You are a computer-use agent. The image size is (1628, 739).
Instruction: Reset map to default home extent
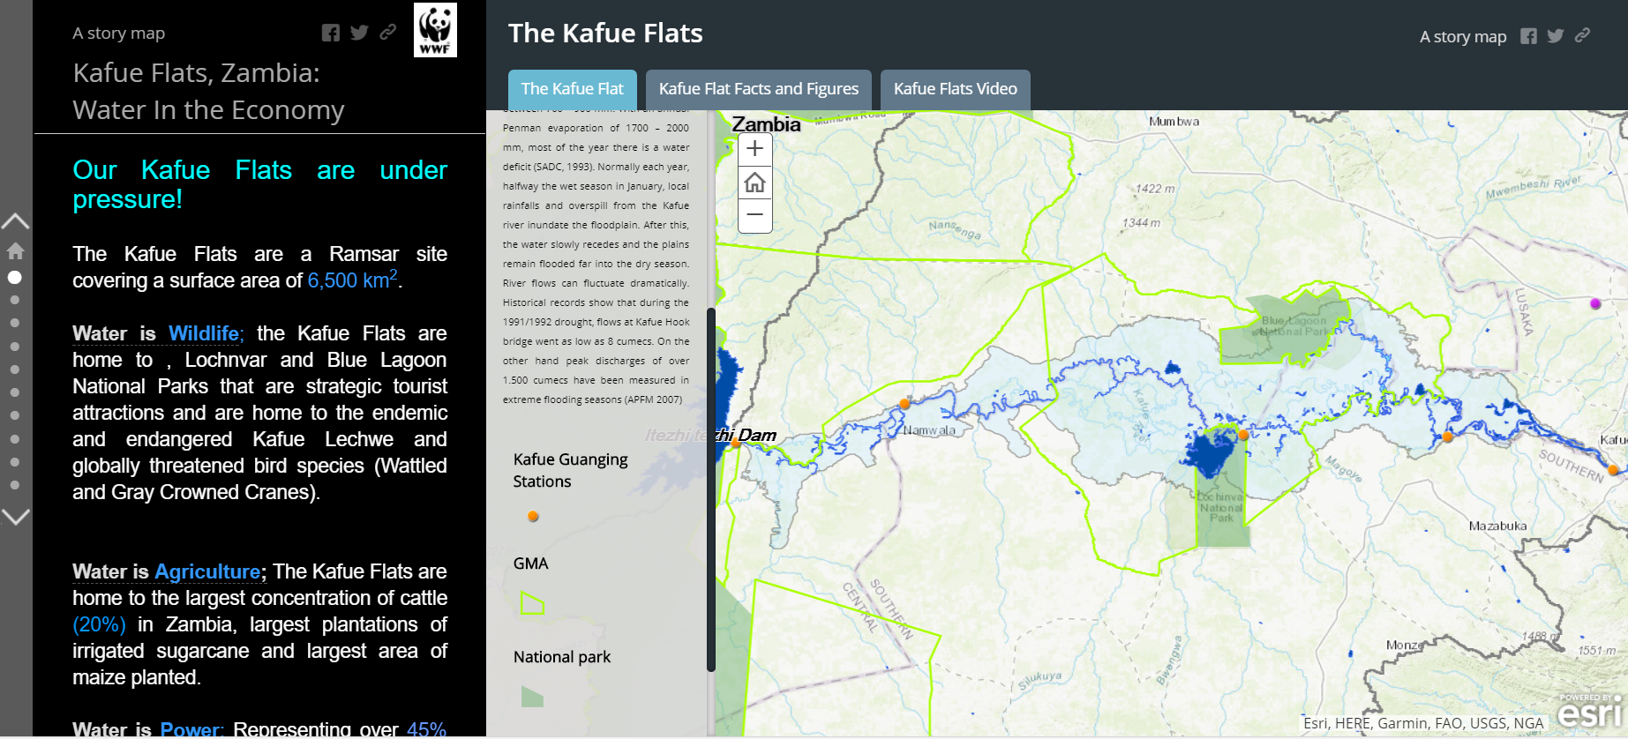[x=754, y=183]
